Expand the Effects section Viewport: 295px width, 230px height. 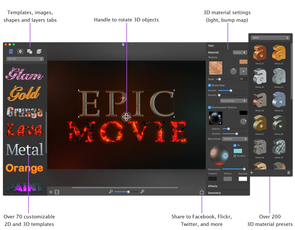(x=213, y=186)
